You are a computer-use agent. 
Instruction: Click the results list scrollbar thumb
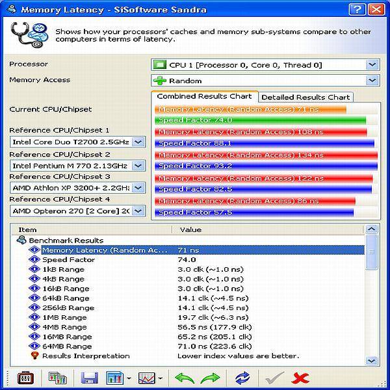[372, 252]
